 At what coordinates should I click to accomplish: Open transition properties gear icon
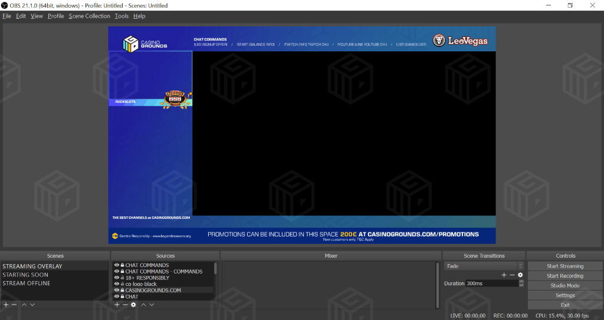coord(520,275)
